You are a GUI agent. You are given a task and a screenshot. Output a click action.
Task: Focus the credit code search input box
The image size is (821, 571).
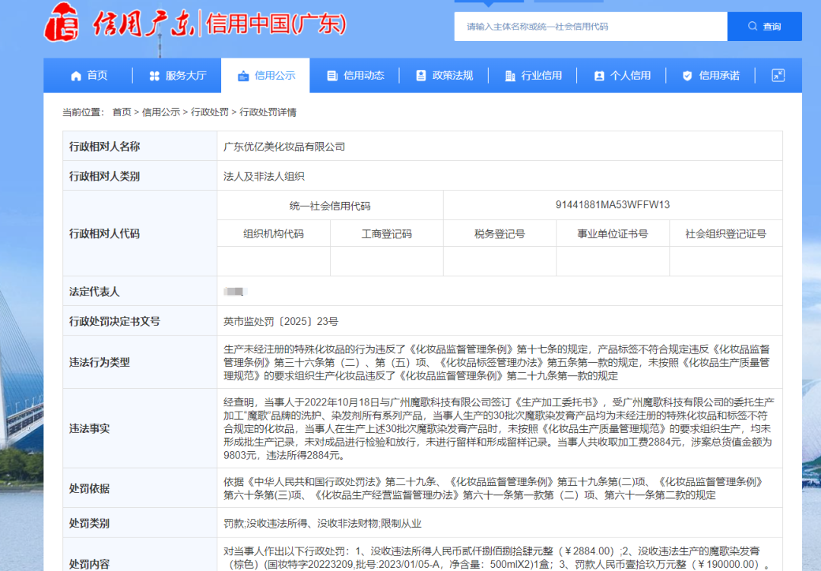(590, 27)
